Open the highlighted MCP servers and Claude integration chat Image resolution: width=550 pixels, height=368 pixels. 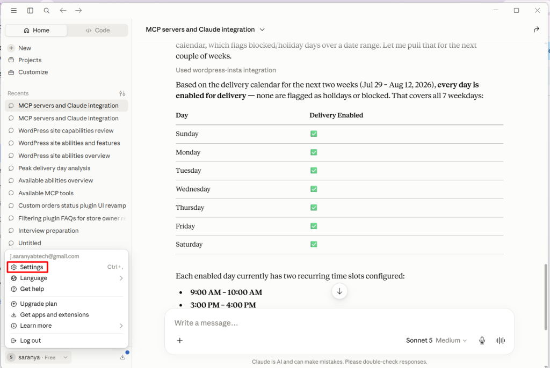pyautogui.click(x=67, y=106)
